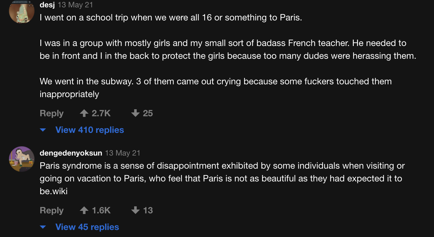
Task: Open the View 45 replies link
Action: [87, 227]
